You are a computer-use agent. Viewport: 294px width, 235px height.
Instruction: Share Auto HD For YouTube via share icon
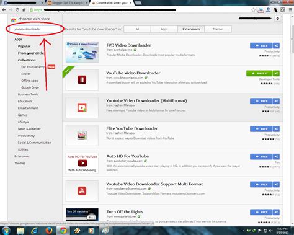(x=276, y=157)
